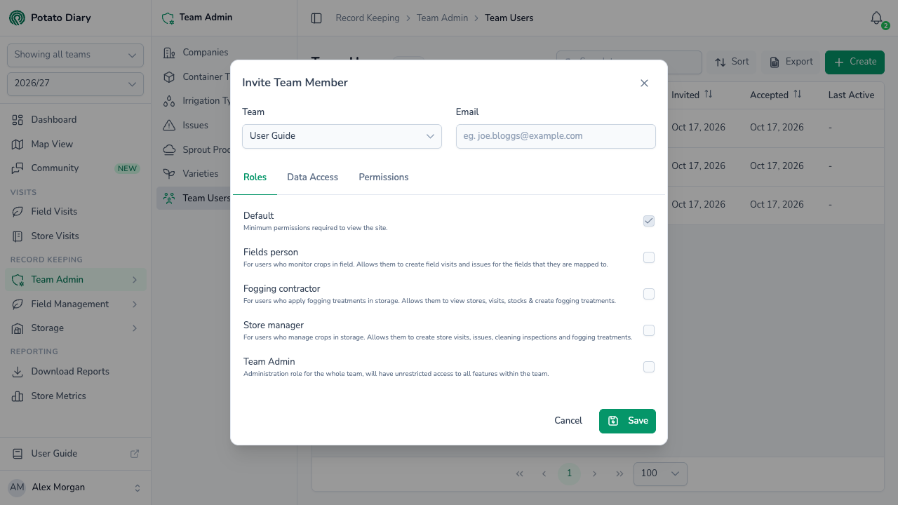Expand the Field Management submenu
The image size is (898, 505).
(75, 304)
